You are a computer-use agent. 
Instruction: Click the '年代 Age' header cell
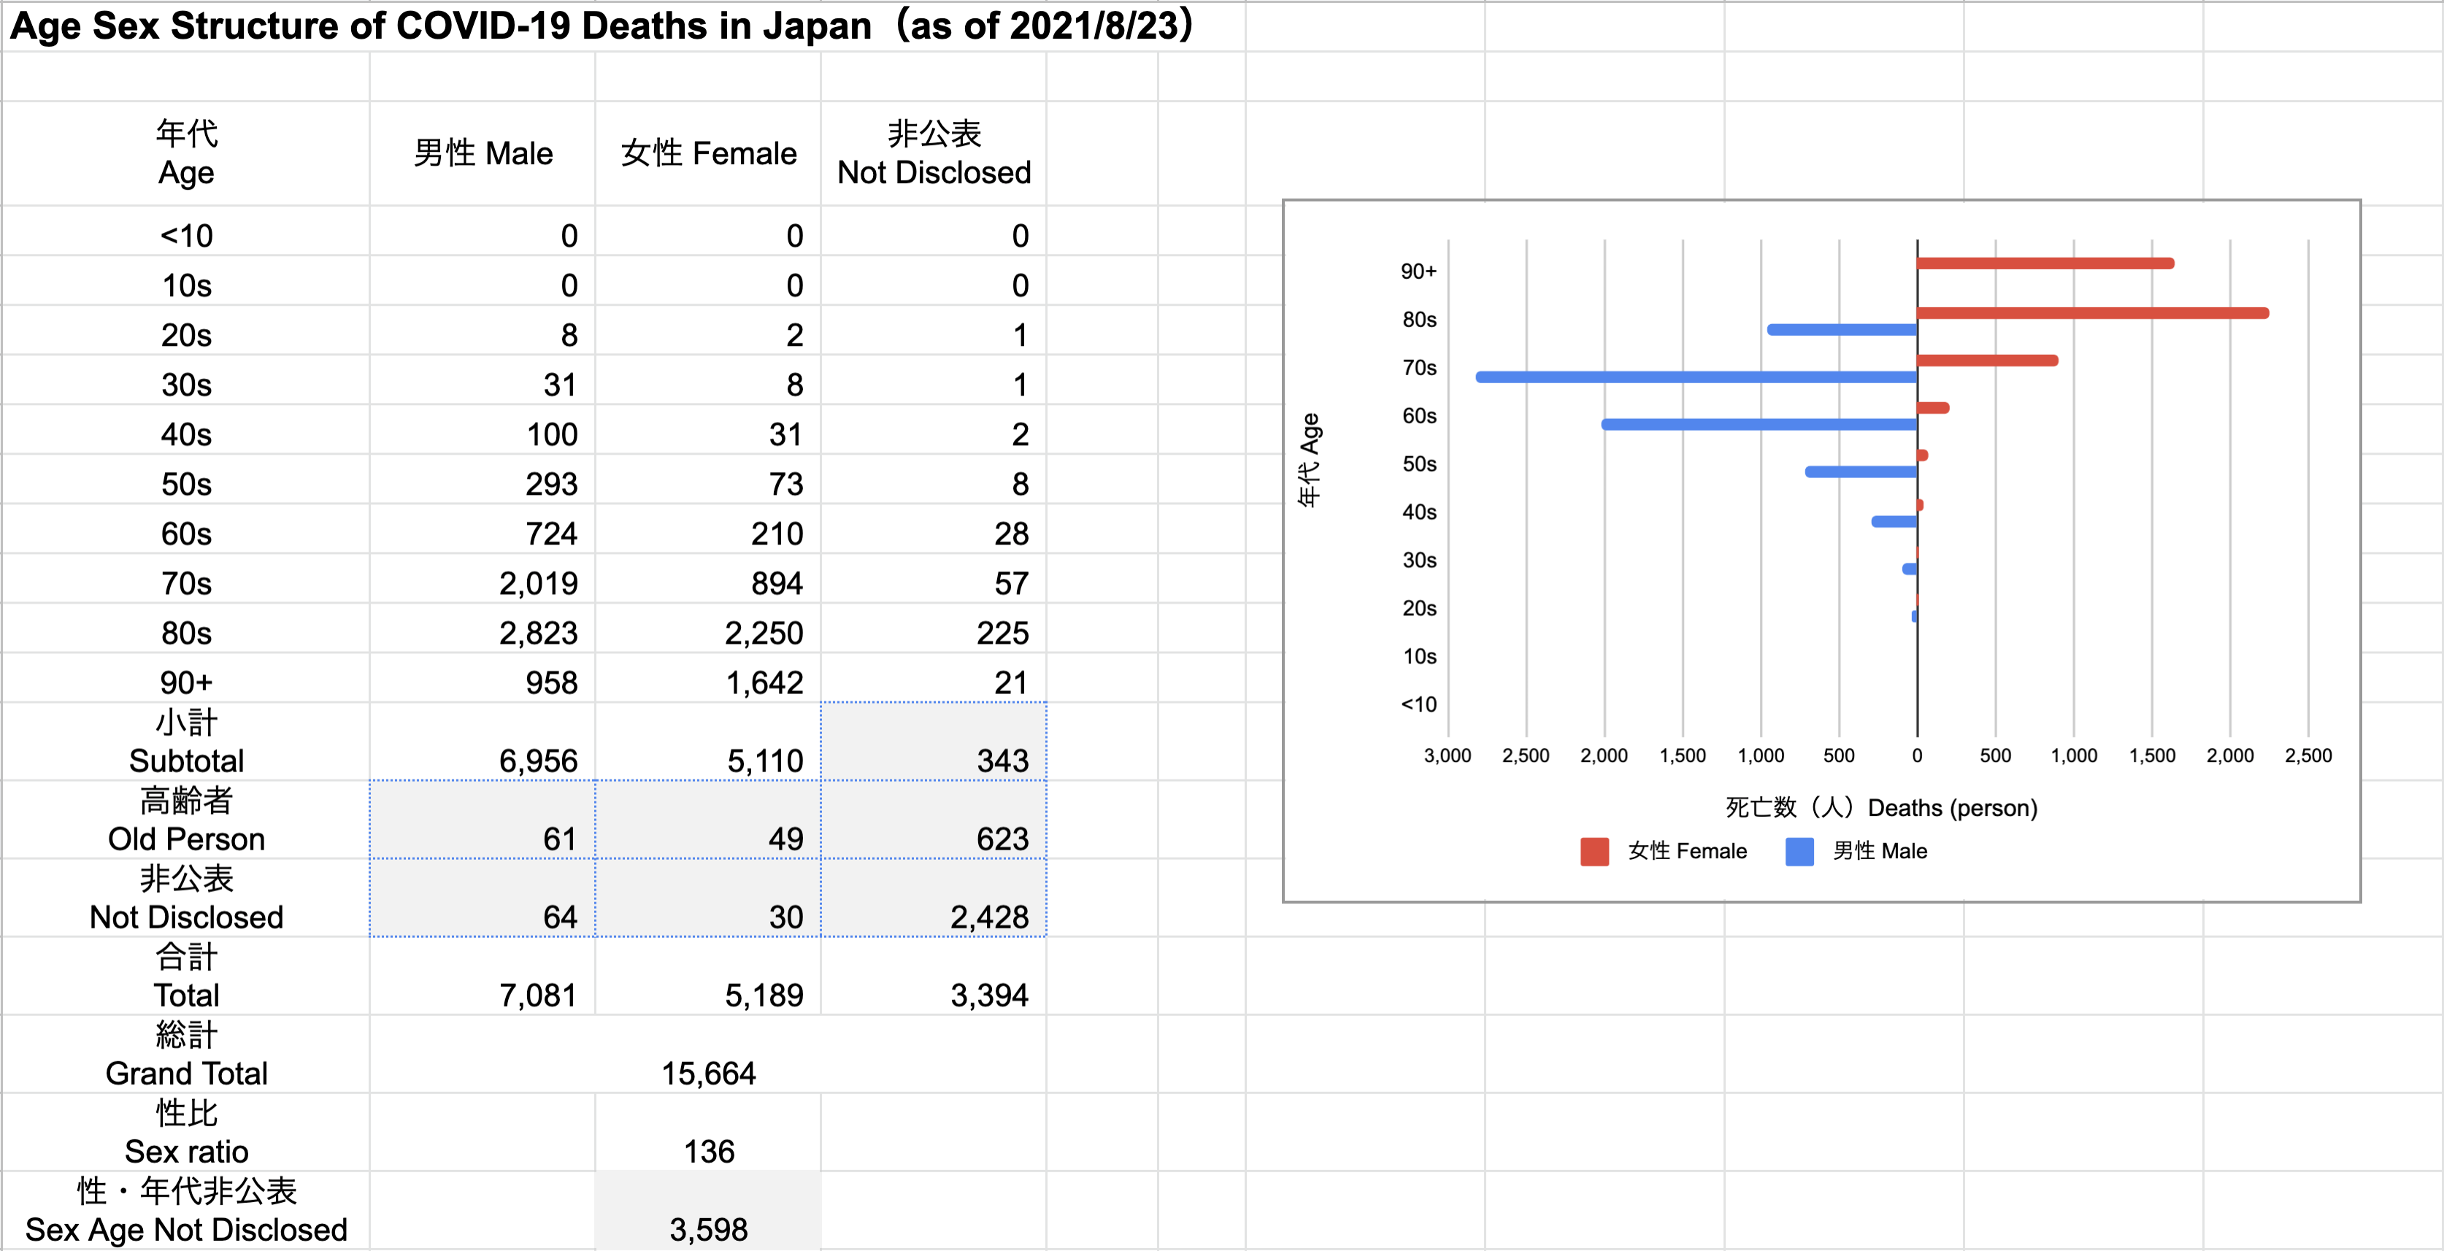tap(186, 153)
